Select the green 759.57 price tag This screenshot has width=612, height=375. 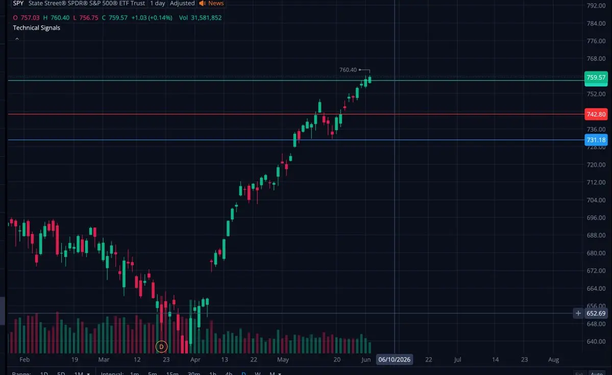tap(596, 78)
